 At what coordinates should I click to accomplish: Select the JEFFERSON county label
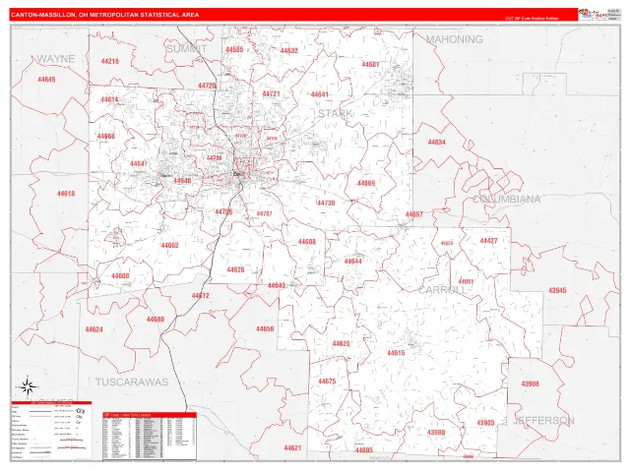tap(543, 421)
